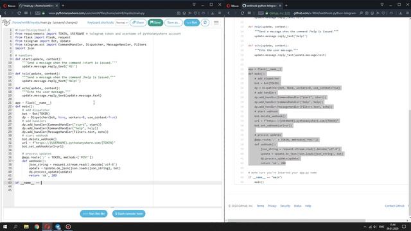Open Chrome from the taskbar
Screen dimensions: 411x231
[x=37, y=227]
